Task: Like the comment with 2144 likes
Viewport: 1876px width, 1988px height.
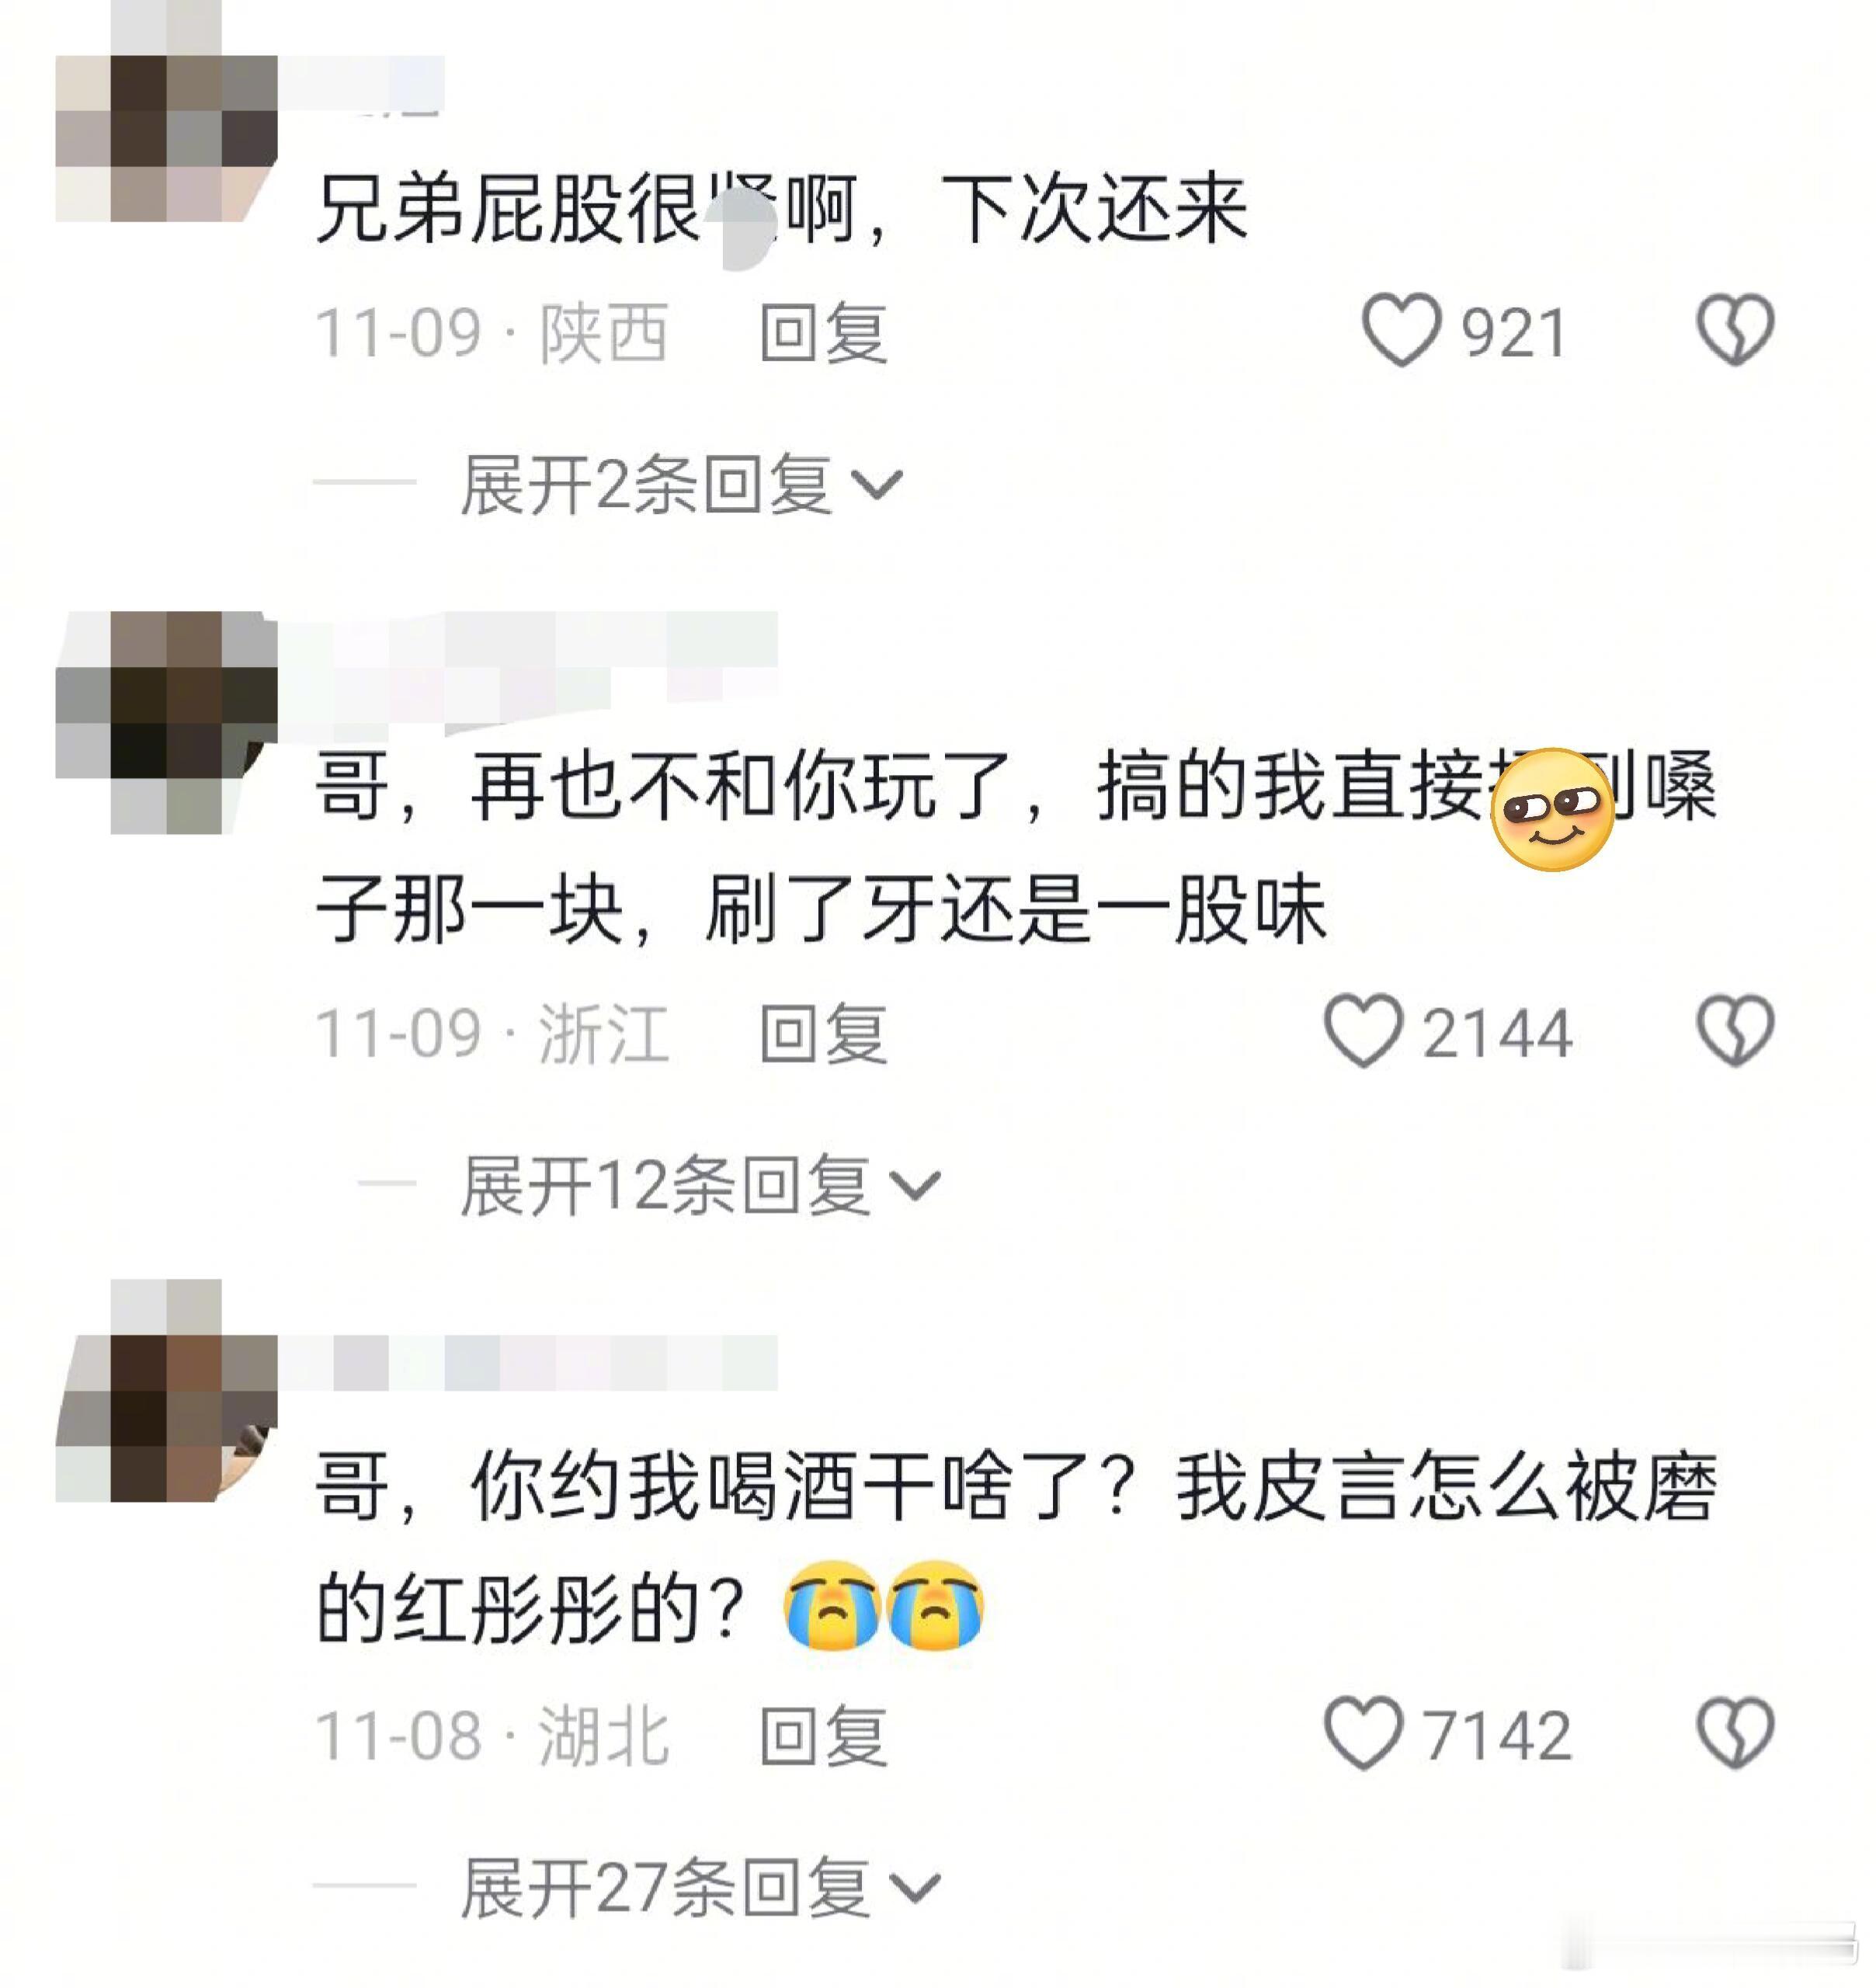Action: point(1363,1031)
